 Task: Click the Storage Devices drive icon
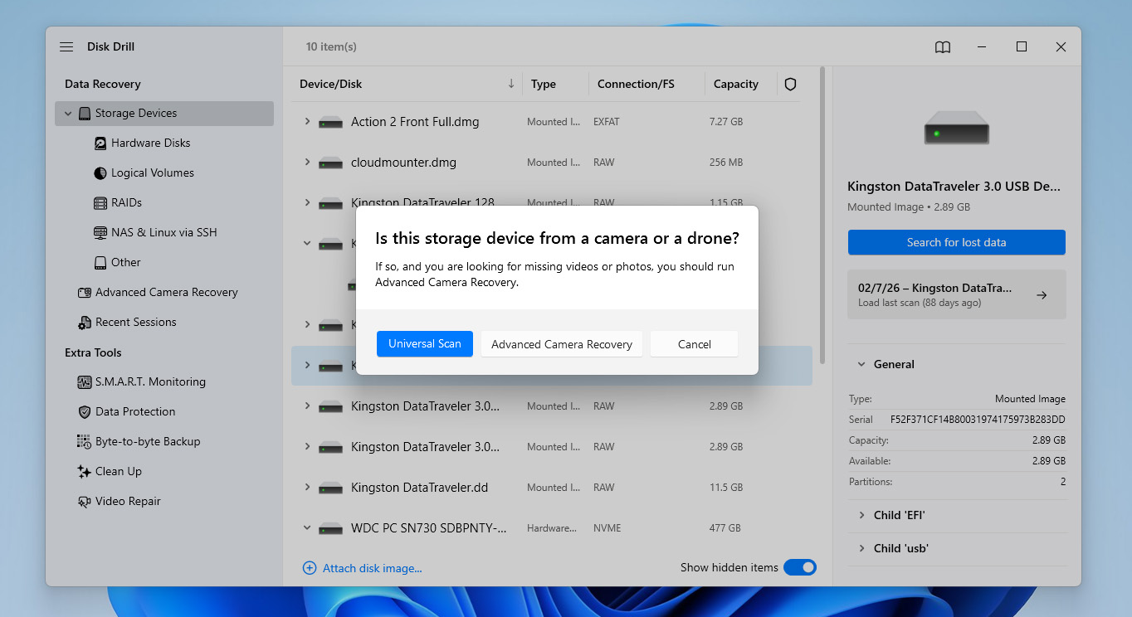point(85,114)
